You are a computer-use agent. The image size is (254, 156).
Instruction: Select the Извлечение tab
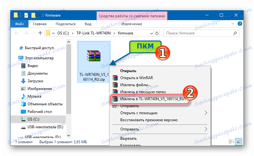[132, 24]
